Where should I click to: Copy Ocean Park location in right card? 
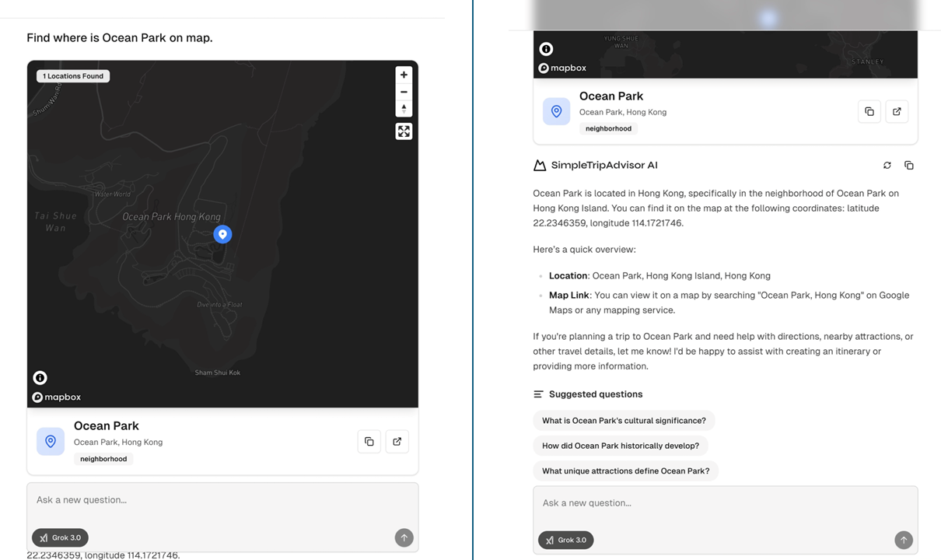pos(869,112)
